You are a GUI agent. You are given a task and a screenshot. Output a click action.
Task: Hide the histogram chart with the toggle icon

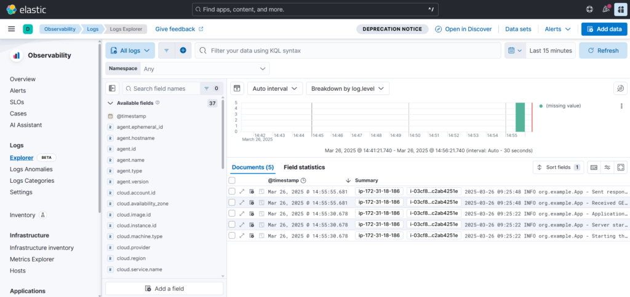[x=237, y=88]
